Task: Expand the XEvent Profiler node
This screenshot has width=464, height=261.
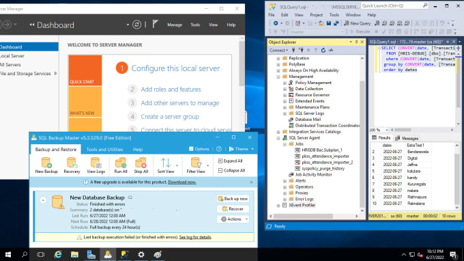Action: (x=278, y=205)
